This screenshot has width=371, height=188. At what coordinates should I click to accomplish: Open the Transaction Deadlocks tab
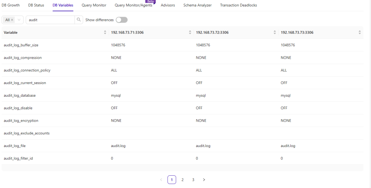[238, 5]
